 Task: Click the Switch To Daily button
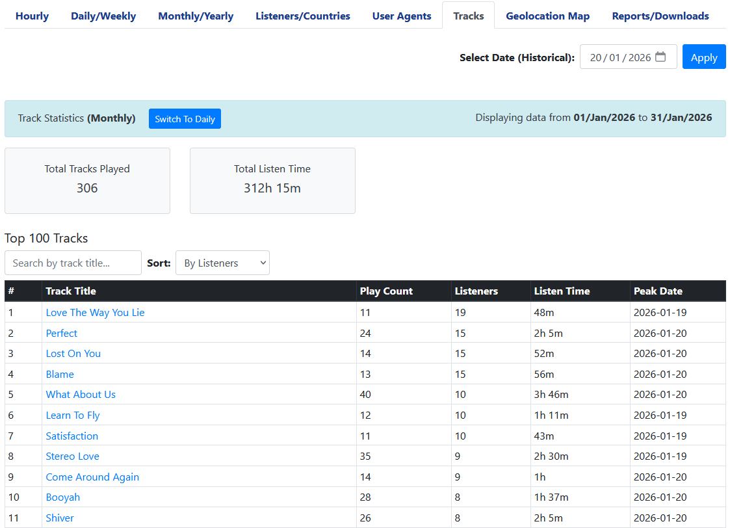(x=185, y=119)
